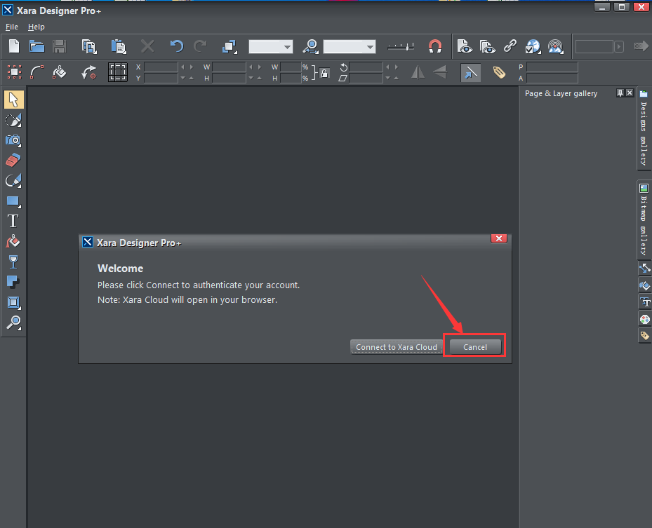Click the Preview page eye icon

click(x=465, y=46)
